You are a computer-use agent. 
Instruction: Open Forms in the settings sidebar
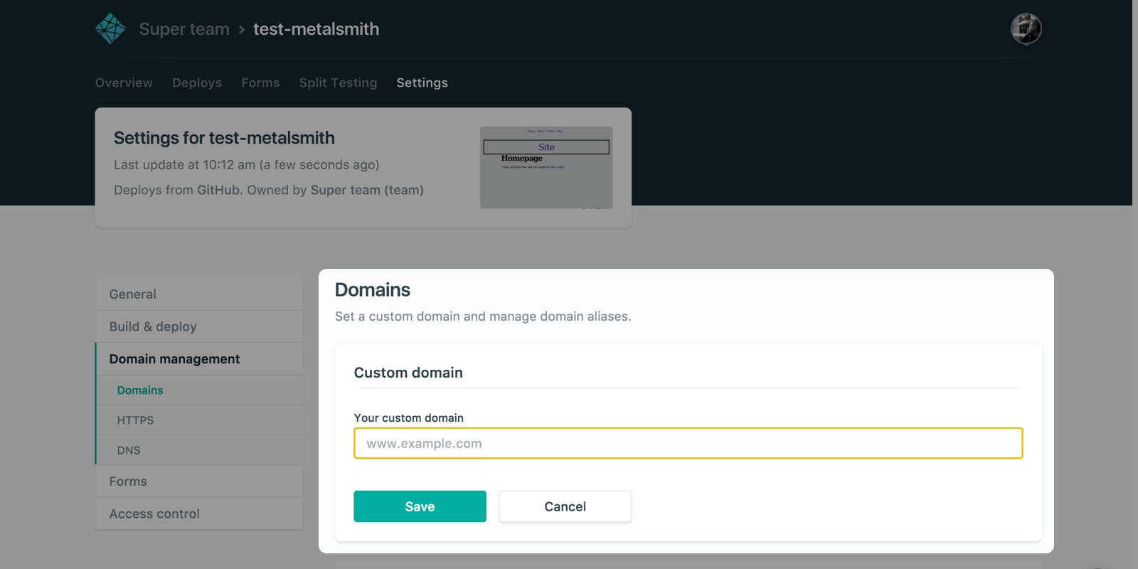pyautogui.click(x=128, y=482)
